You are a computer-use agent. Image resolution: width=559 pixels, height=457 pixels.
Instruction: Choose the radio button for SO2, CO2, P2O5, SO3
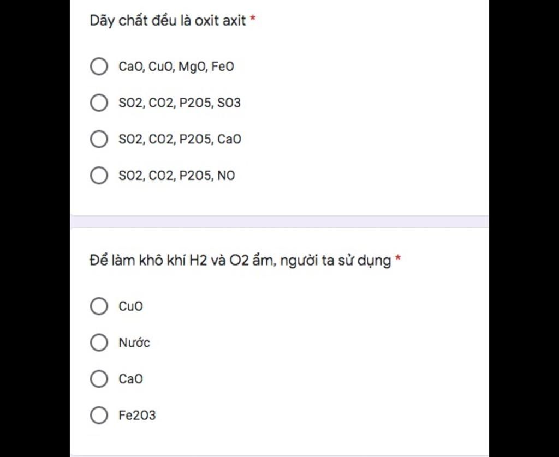tap(99, 103)
